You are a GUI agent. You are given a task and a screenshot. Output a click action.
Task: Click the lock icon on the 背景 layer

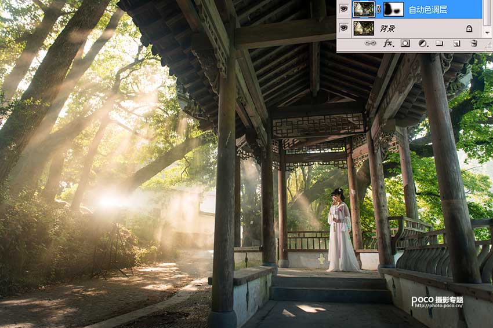point(469,28)
